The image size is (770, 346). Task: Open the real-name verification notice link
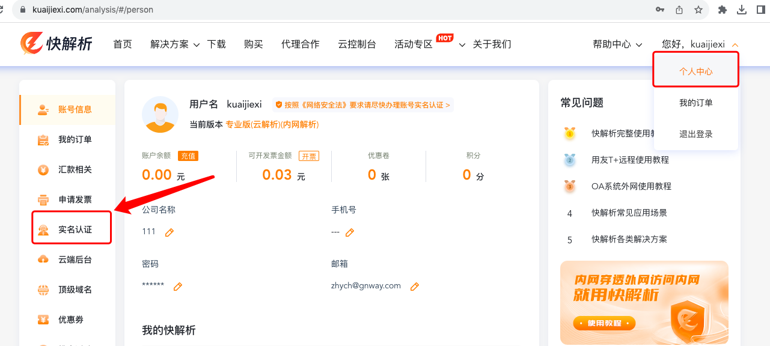point(362,105)
